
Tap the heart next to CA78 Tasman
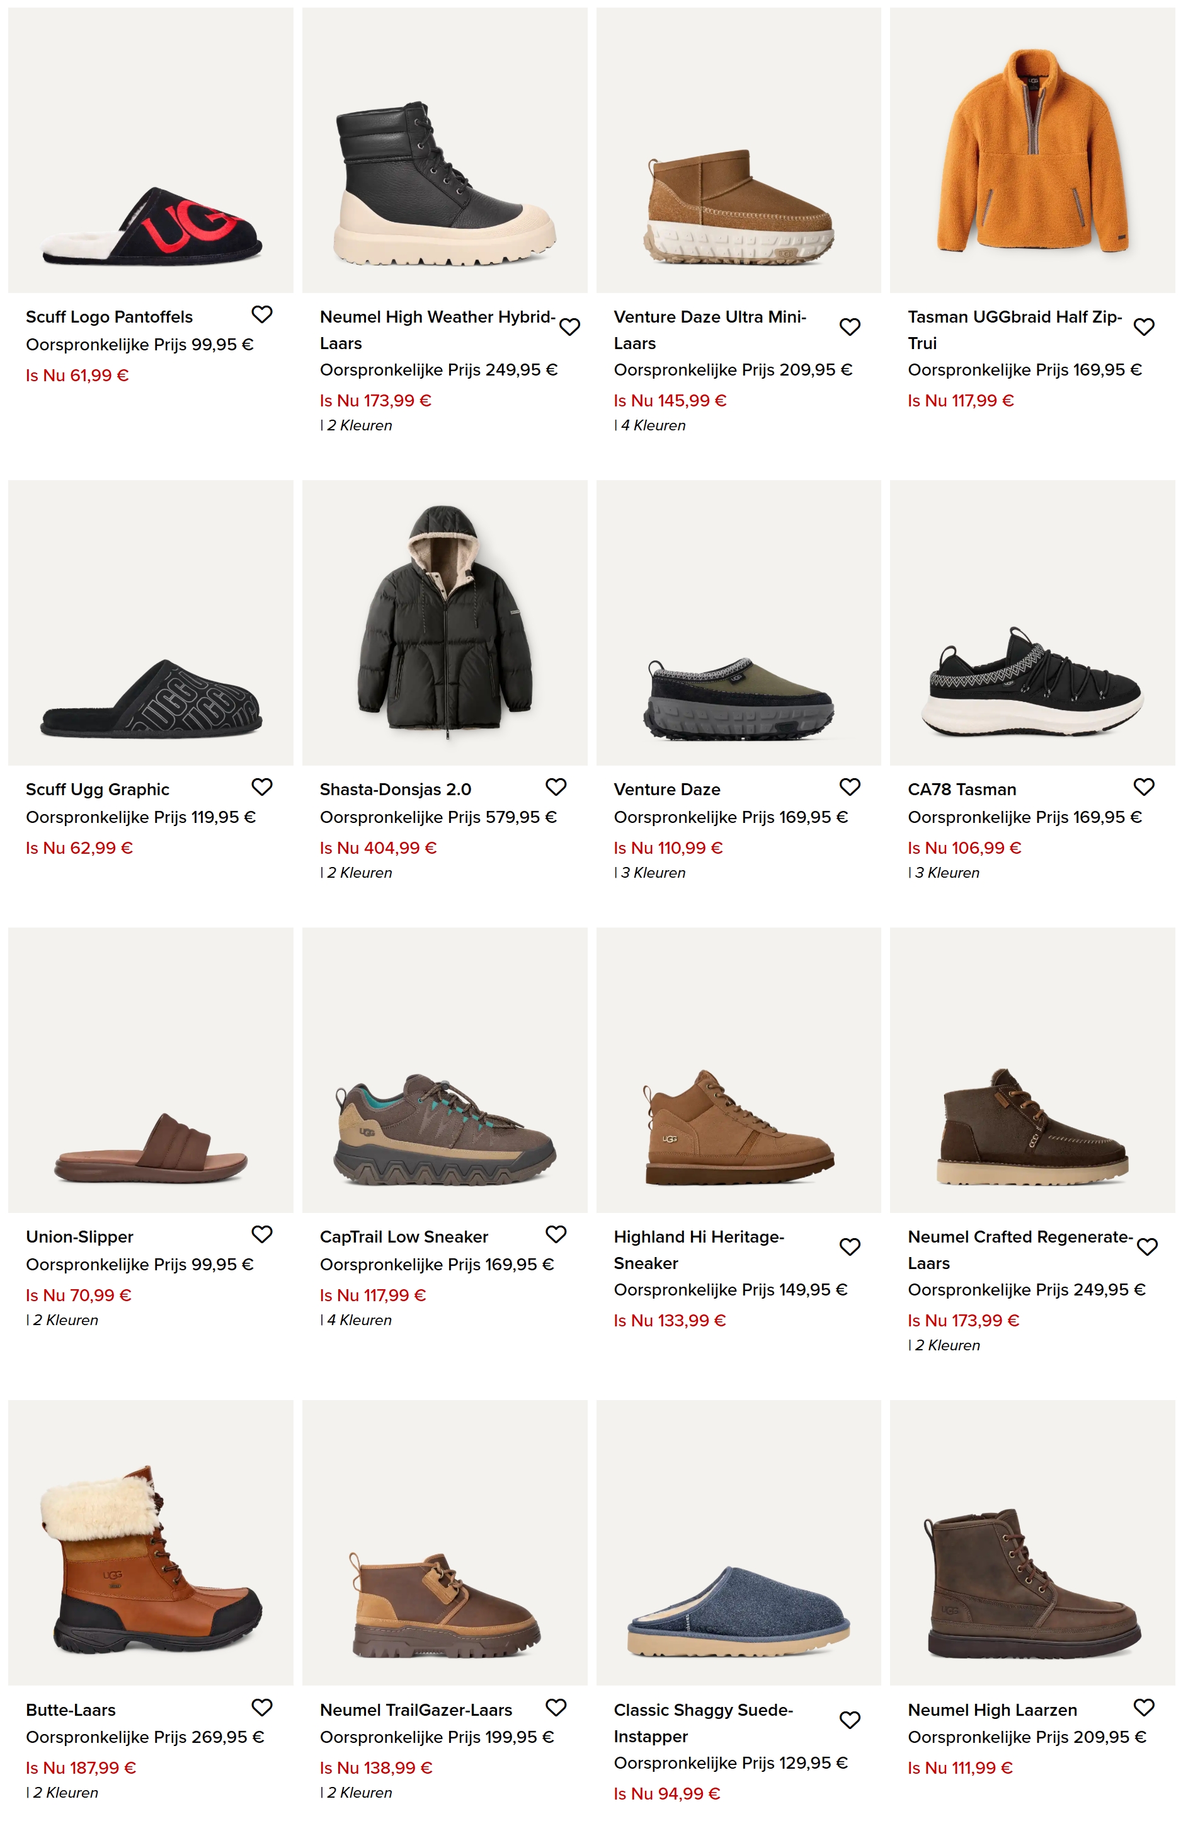1144,786
